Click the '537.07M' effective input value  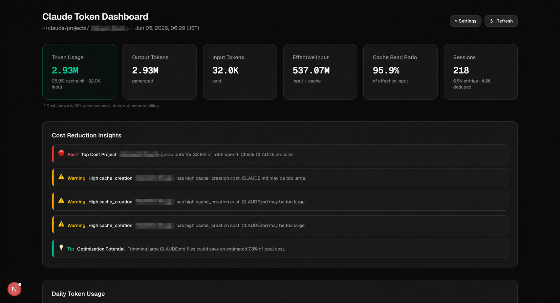(311, 70)
